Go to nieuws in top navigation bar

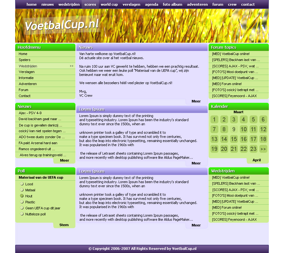[47, 4]
